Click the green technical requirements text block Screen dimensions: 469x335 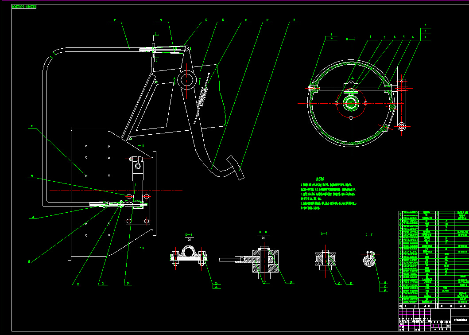[329, 194]
